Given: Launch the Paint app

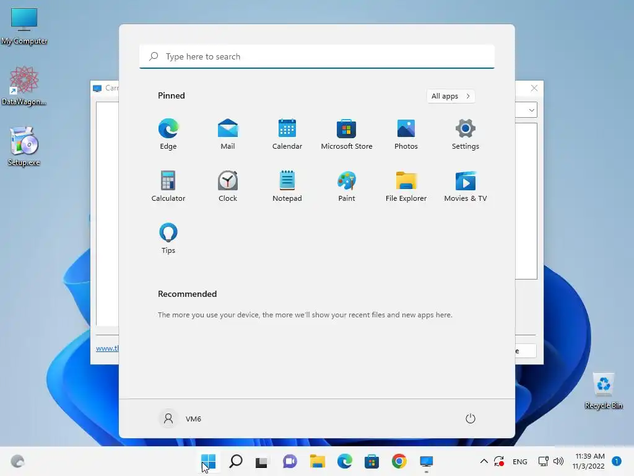Looking at the screenshot, I should [347, 186].
